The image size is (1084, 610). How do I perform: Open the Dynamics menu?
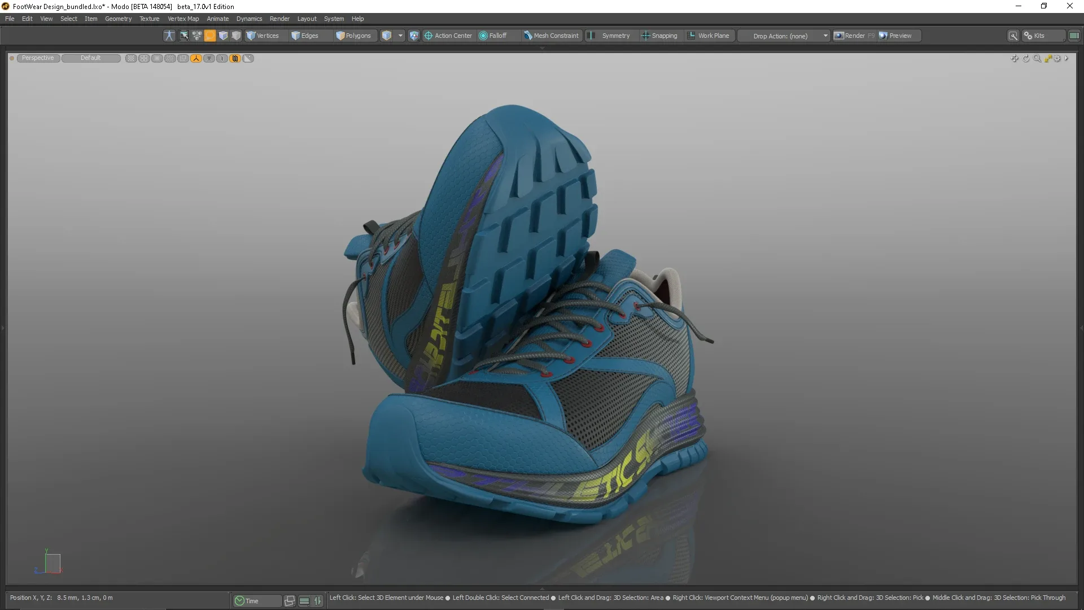click(249, 19)
